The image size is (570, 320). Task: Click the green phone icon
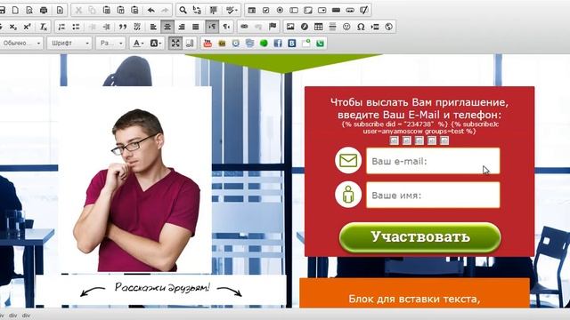click(320, 44)
